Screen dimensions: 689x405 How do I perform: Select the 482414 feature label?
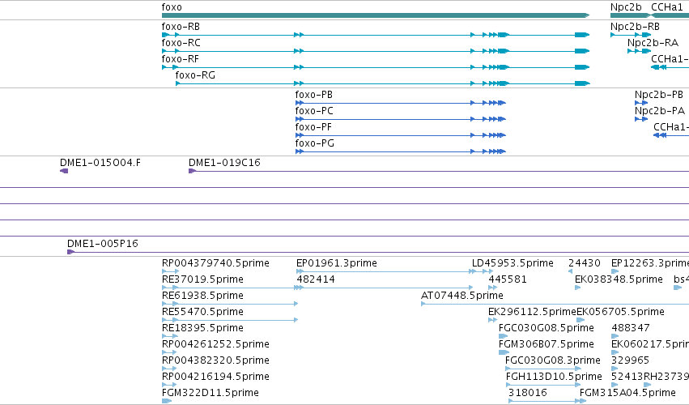(x=316, y=279)
